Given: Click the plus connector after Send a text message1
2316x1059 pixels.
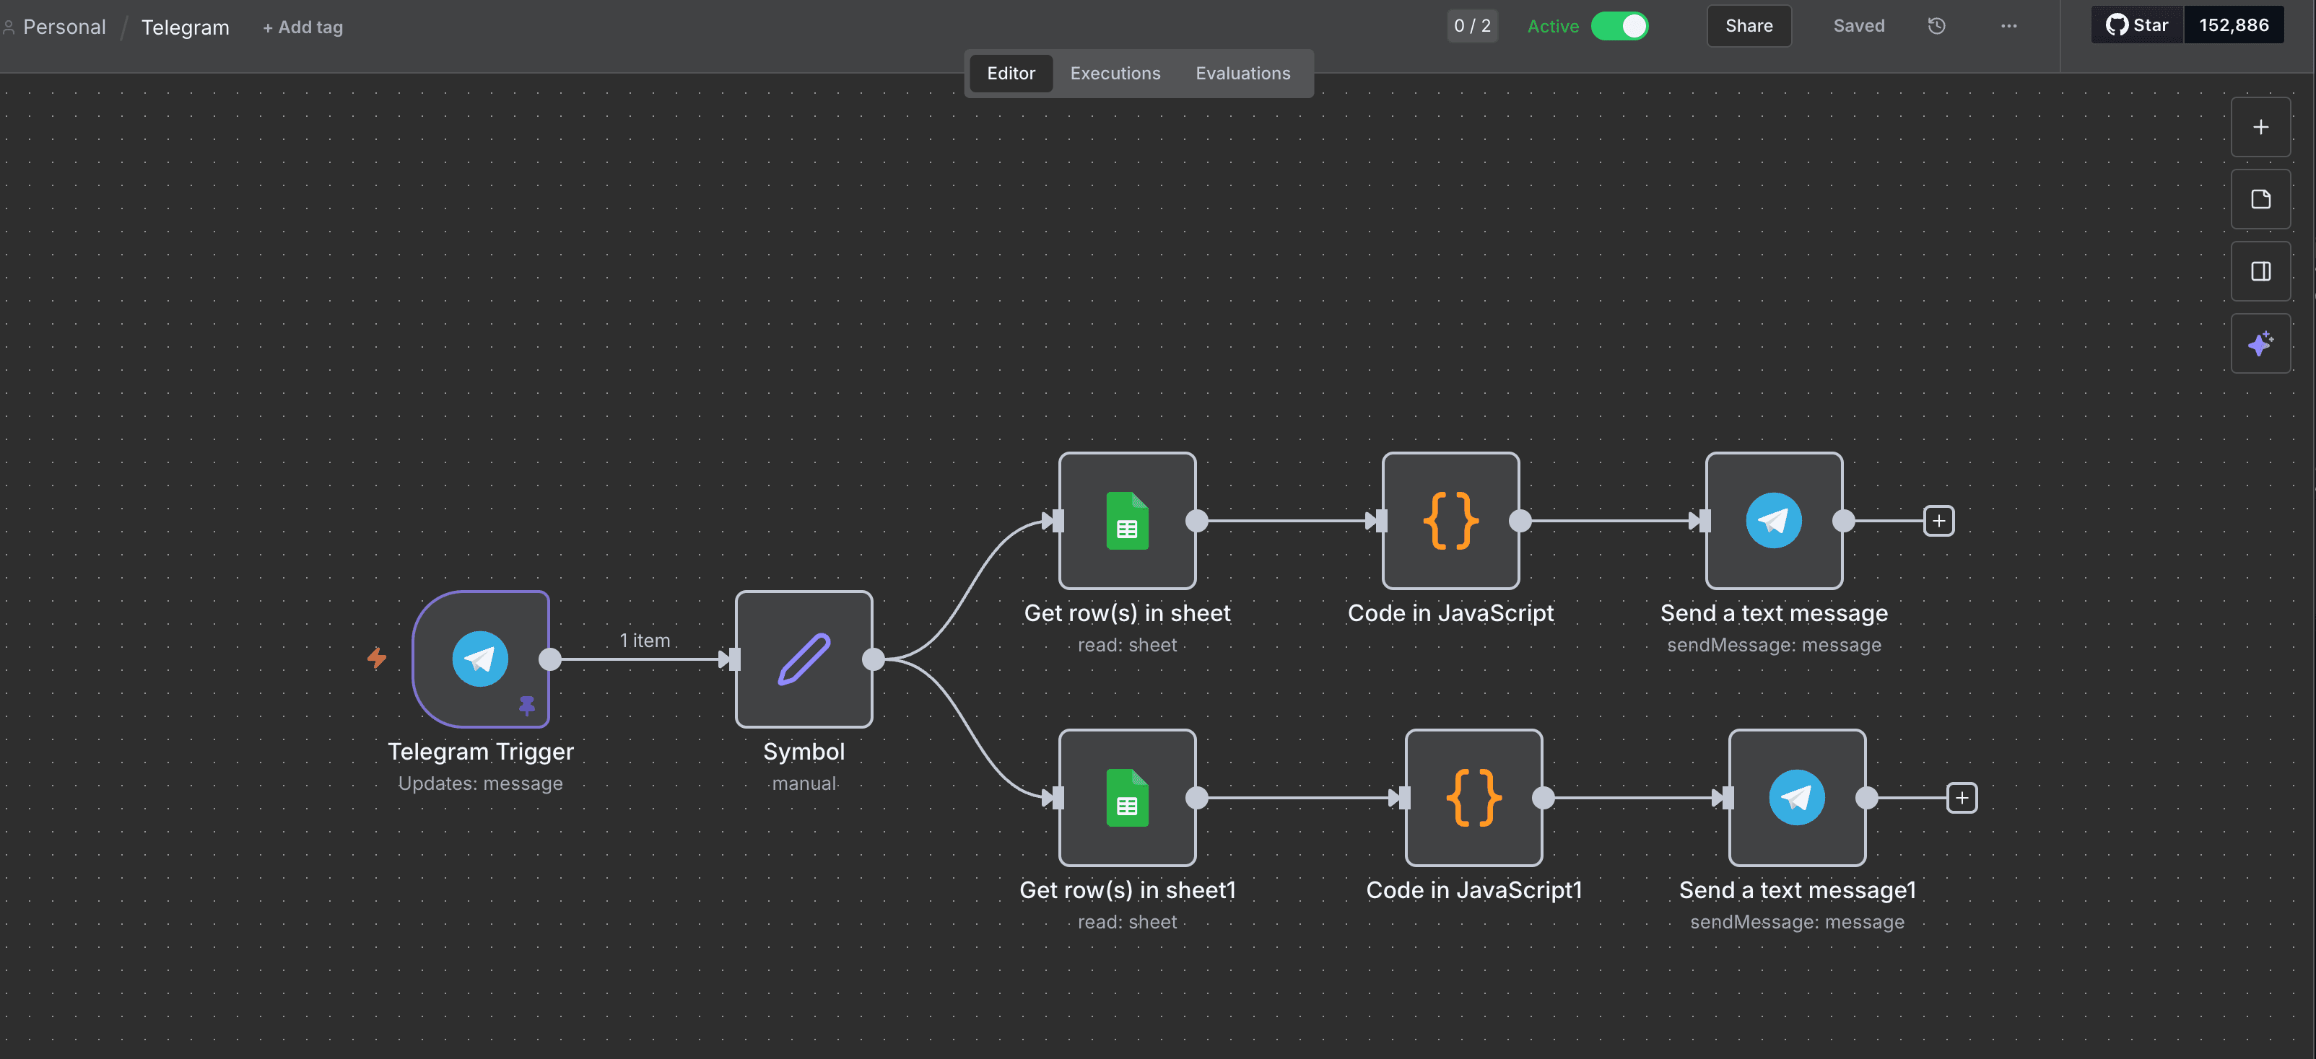Looking at the screenshot, I should [x=1962, y=798].
